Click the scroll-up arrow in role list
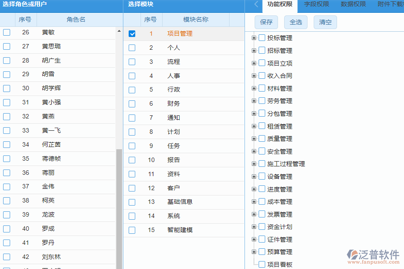This screenshot has width=404, height=269. coord(119,31)
